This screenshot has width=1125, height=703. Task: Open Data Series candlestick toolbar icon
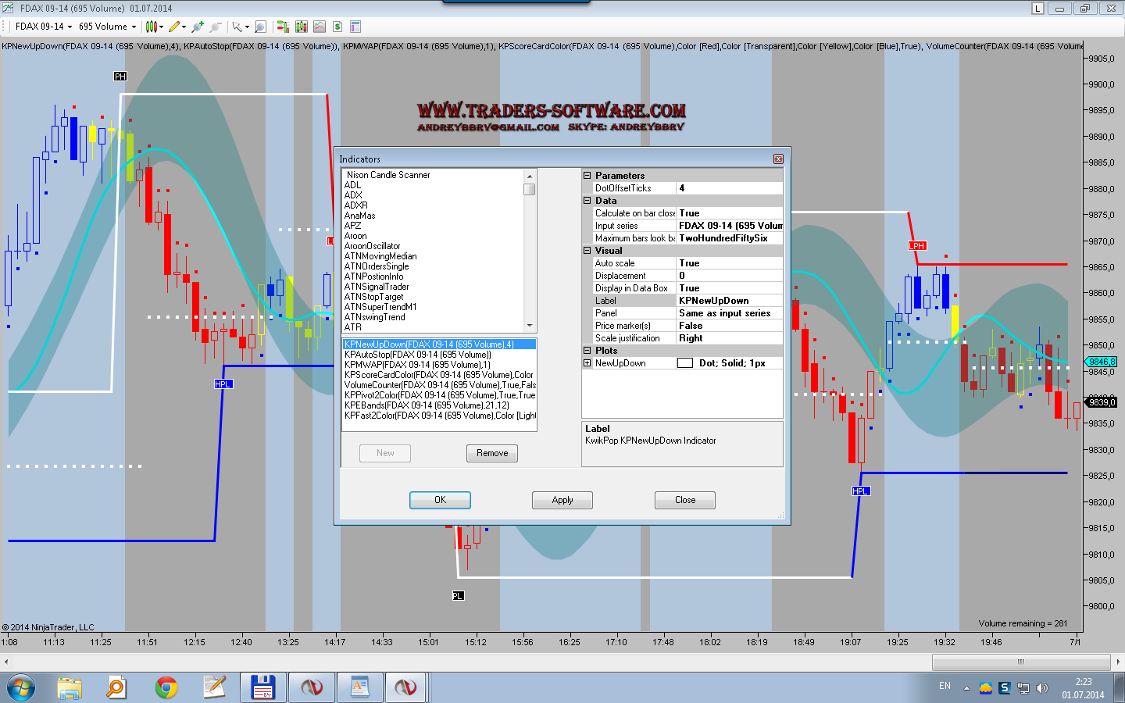tap(302, 27)
